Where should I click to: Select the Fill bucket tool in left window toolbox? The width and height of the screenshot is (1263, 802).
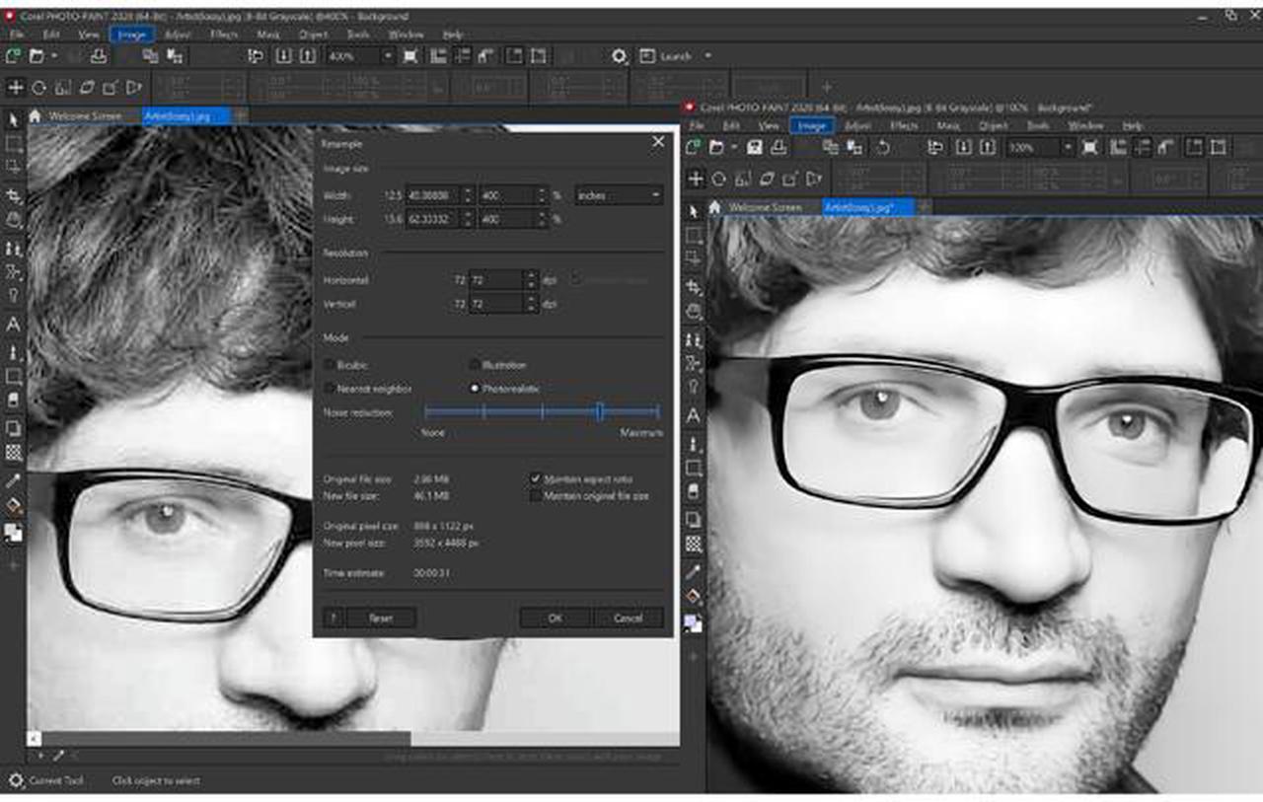[x=14, y=506]
